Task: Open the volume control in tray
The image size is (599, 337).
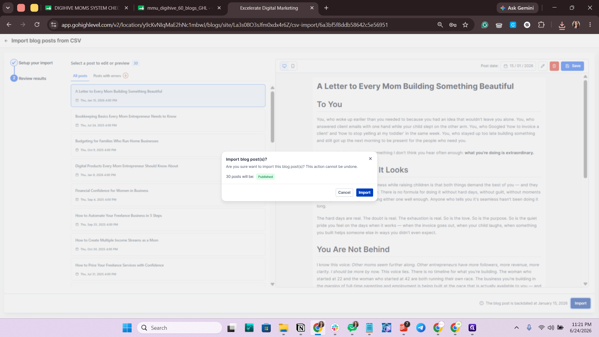Action: [551, 328]
